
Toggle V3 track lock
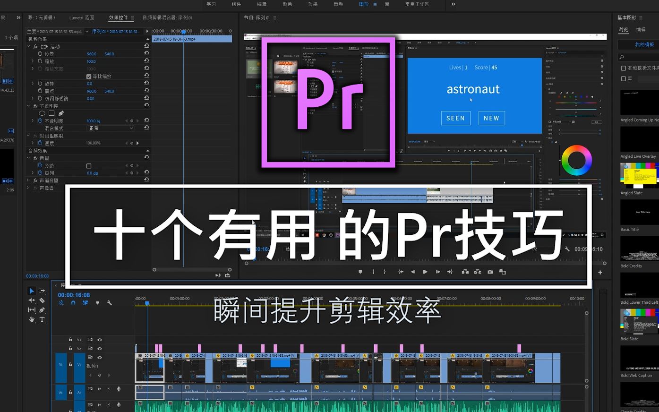pyautogui.click(x=70, y=340)
